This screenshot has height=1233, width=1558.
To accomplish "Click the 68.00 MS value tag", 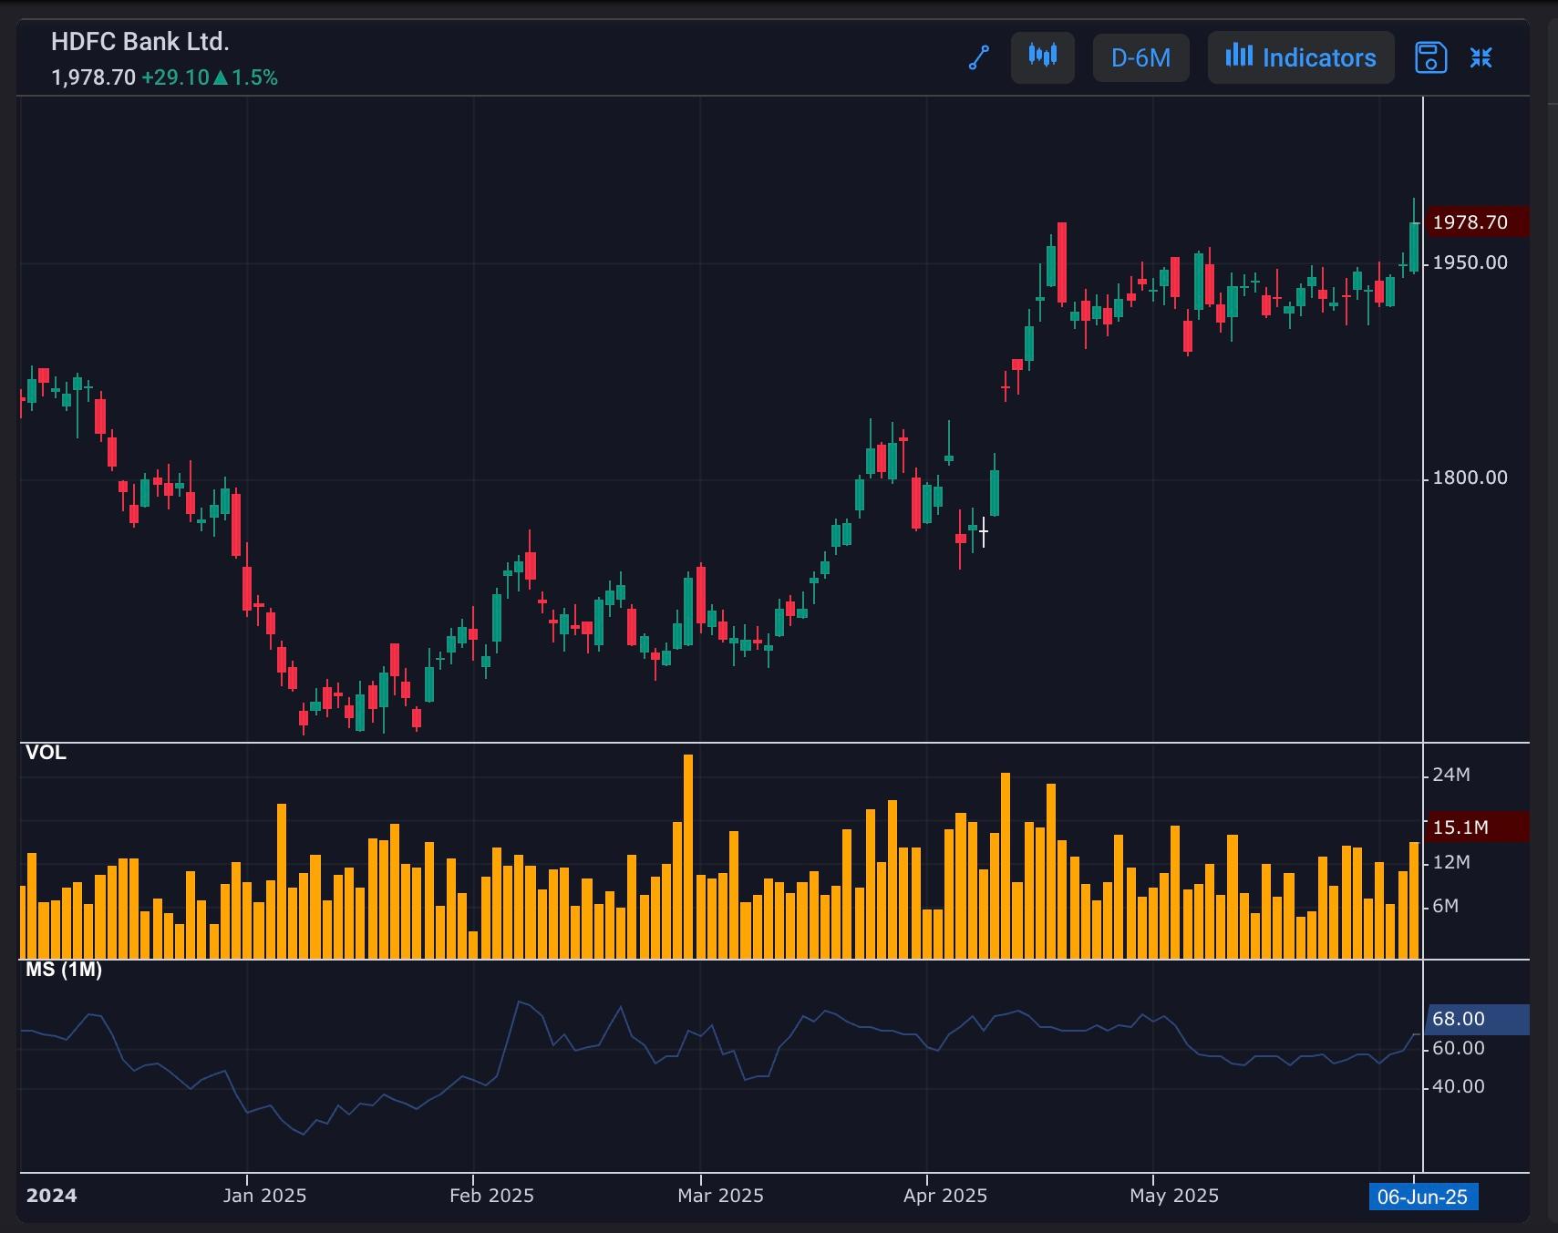I will click(1477, 1019).
